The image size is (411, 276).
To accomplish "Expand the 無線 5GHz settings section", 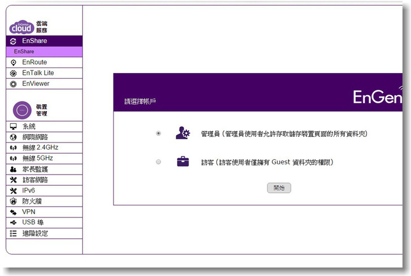I will [x=37, y=158].
